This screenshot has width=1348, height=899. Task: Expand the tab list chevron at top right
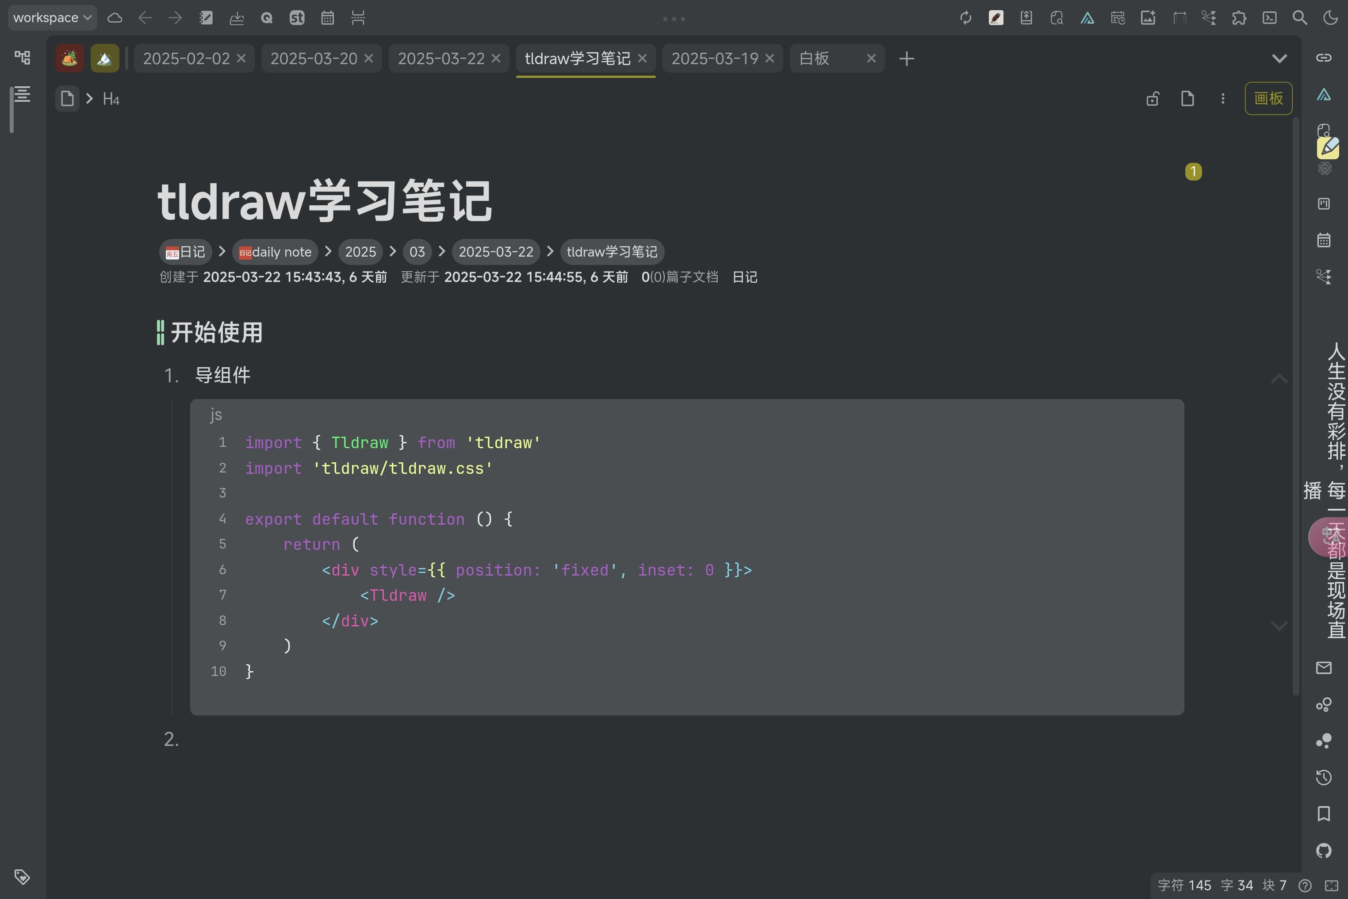point(1279,58)
